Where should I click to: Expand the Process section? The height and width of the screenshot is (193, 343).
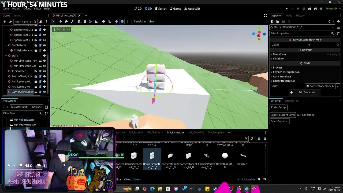click(278, 68)
